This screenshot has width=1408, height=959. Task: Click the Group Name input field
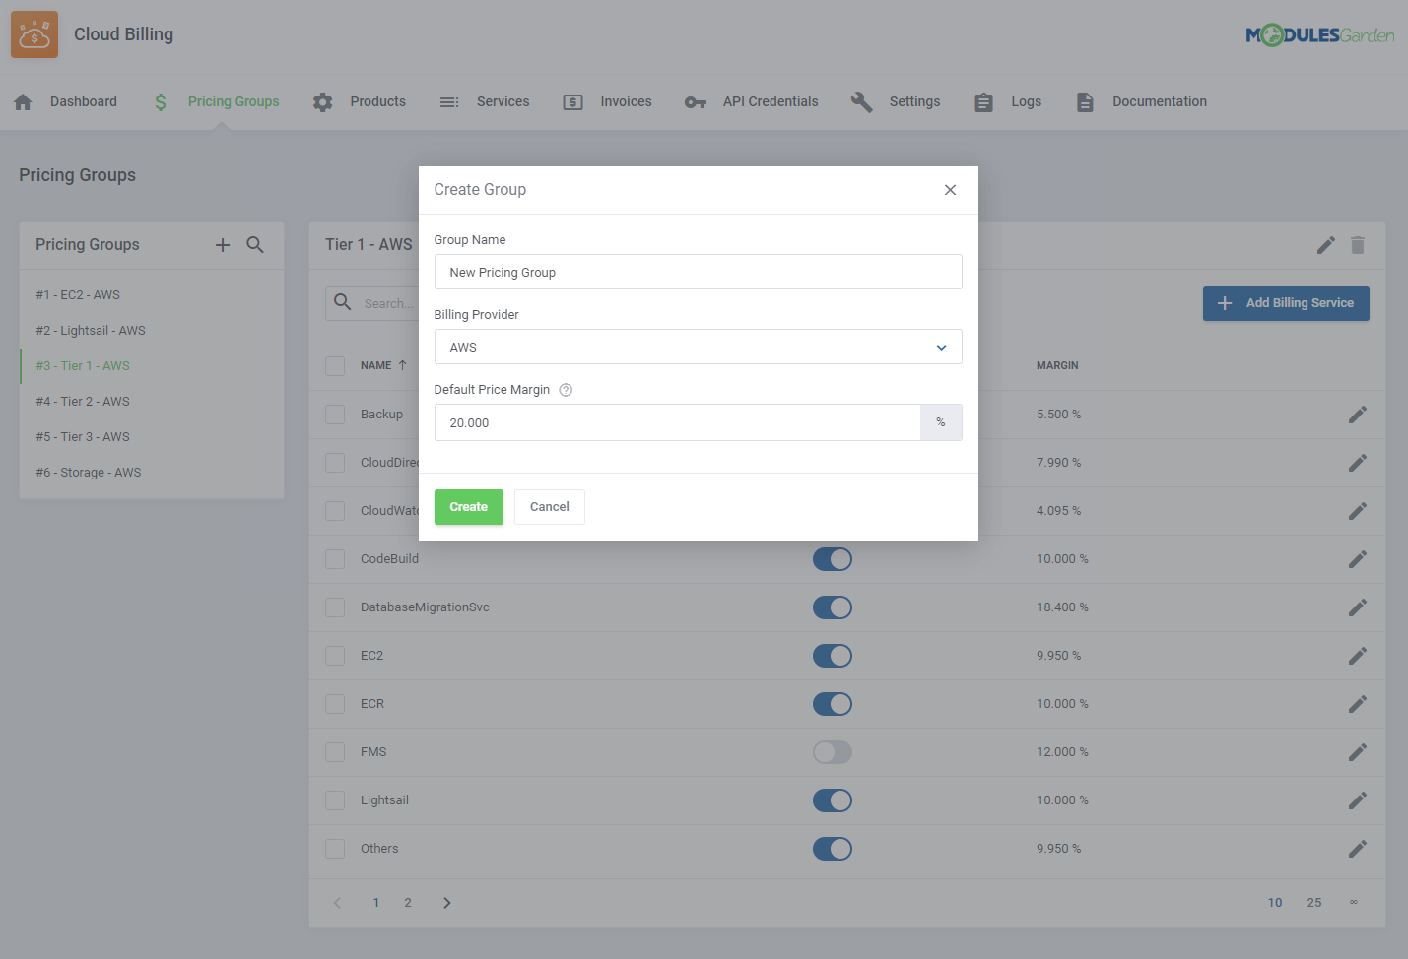pyautogui.click(x=698, y=272)
